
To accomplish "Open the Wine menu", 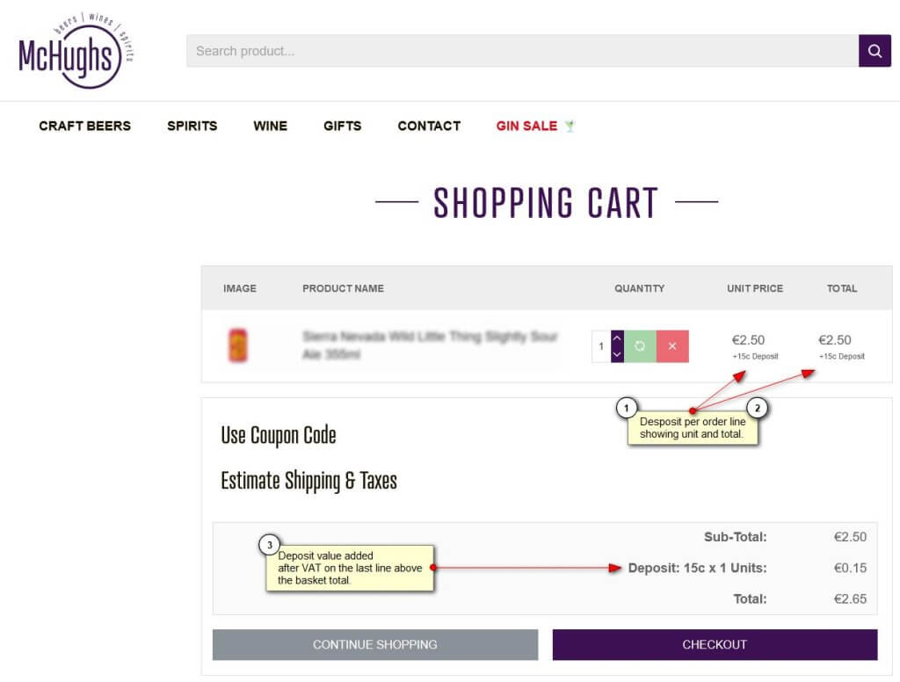I will pyautogui.click(x=271, y=126).
